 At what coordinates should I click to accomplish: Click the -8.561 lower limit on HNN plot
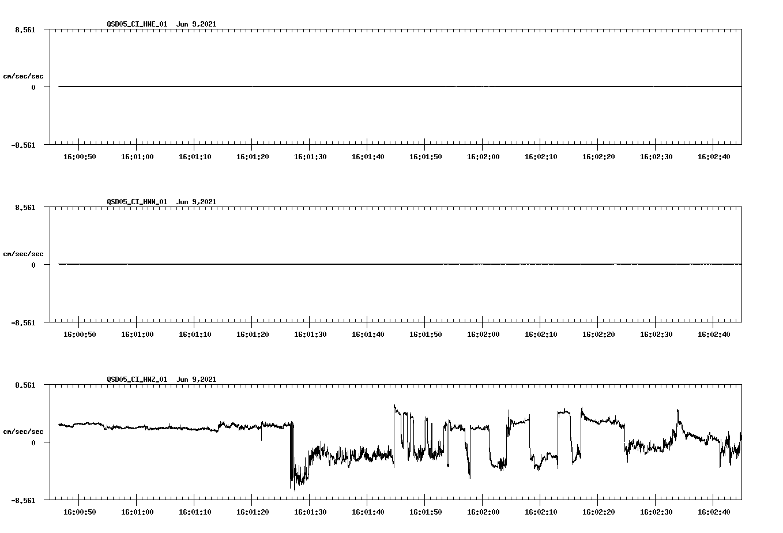[x=23, y=323]
